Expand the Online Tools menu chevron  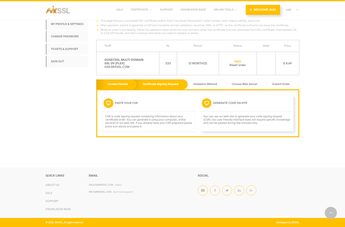(236, 10)
